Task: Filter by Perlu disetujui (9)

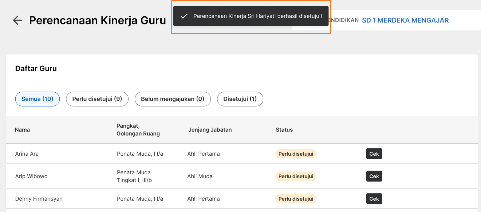Action: (x=97, y=99)
